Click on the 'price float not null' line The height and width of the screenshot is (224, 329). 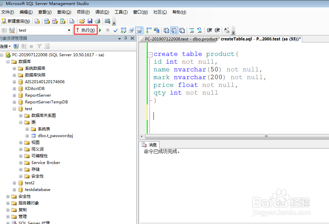click(x=195, y=85)
